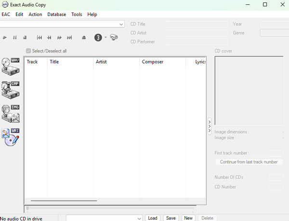Open the Tools menu
This screenshot has height=221, width=289.
point(77,14)
